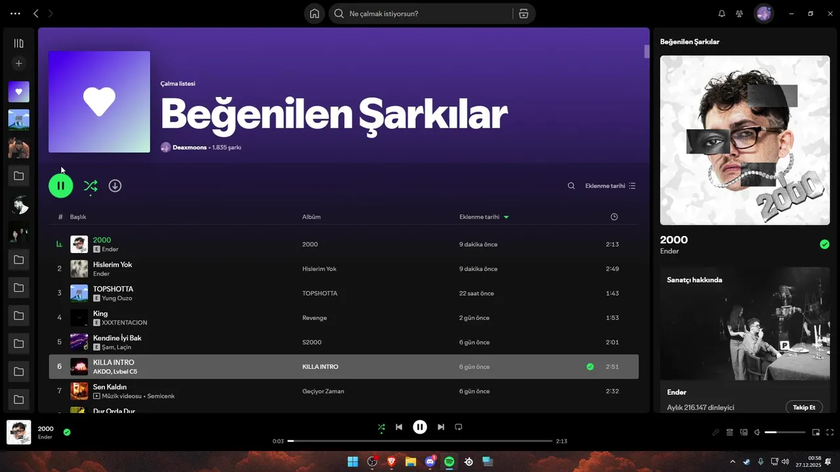
Task: Show hidden tray icons chevron
Action: (732, 462)
